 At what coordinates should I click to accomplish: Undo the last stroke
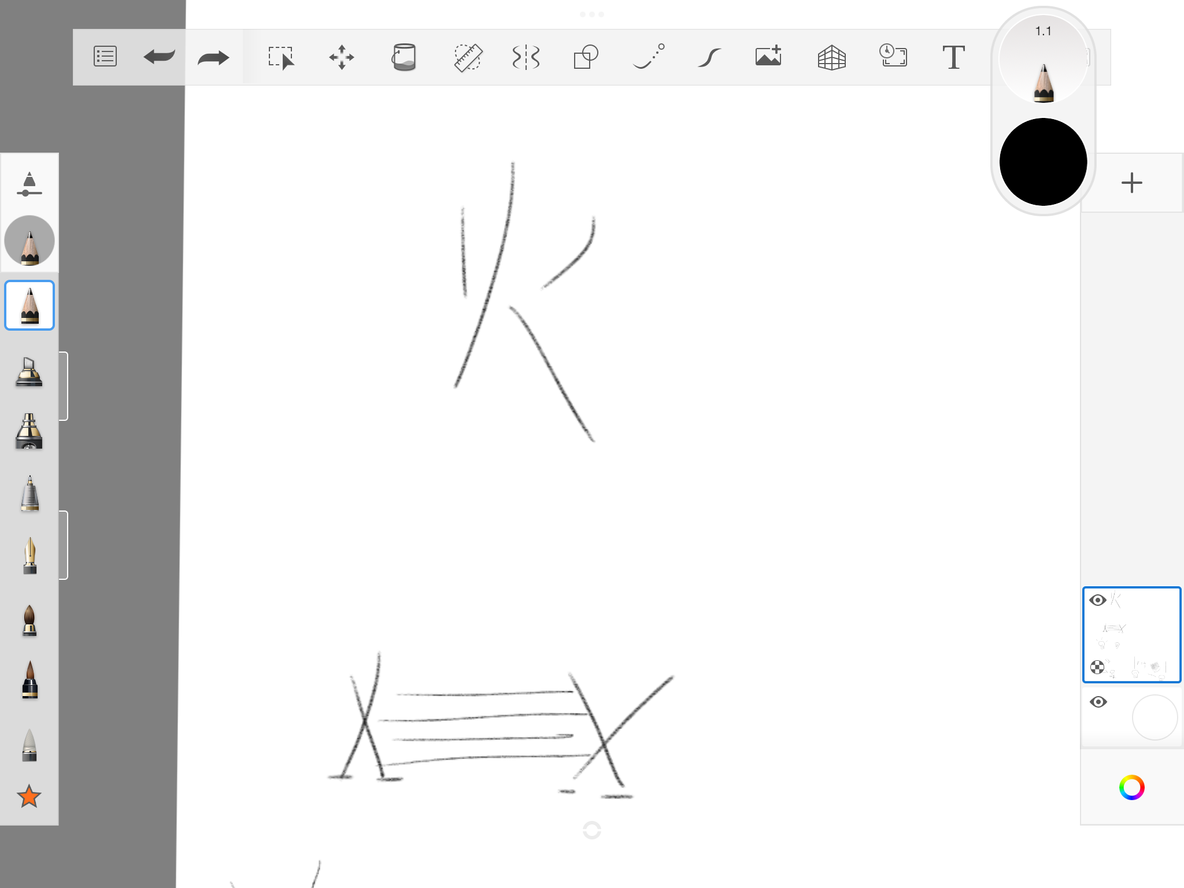pos(159,57)
